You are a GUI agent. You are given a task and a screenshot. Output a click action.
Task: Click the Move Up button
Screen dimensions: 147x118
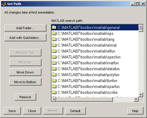25,62
